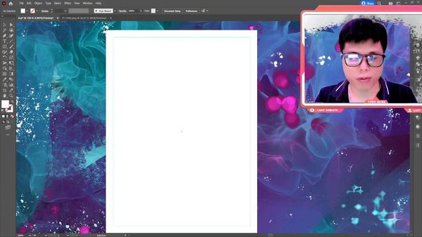422x237 pixels.
Task: Click the Preferences button
Action: (x=191, y=11)
